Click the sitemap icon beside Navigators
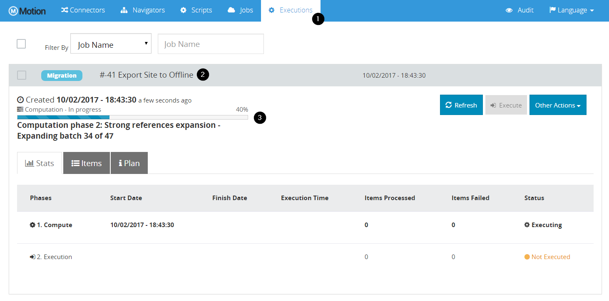The width and height of the screenshot is (609, 301). coord(124,10)
